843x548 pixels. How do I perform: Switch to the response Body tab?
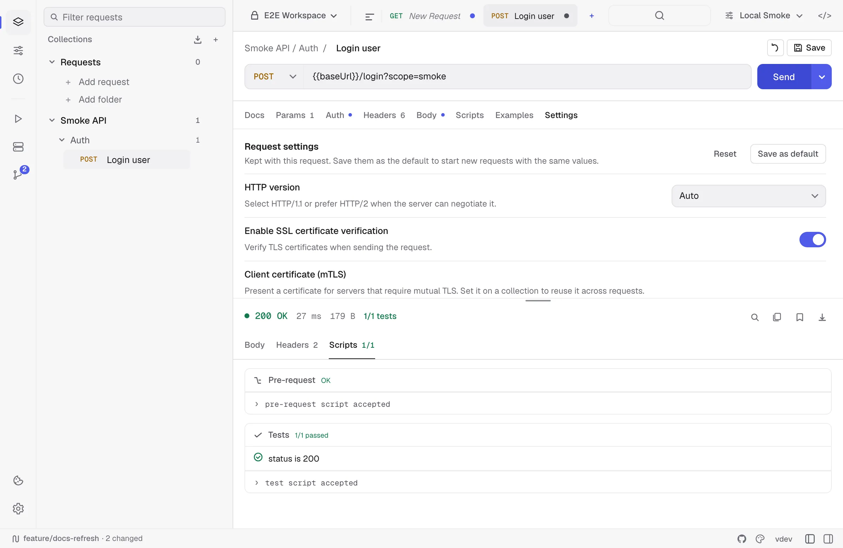tap(254, 345)
